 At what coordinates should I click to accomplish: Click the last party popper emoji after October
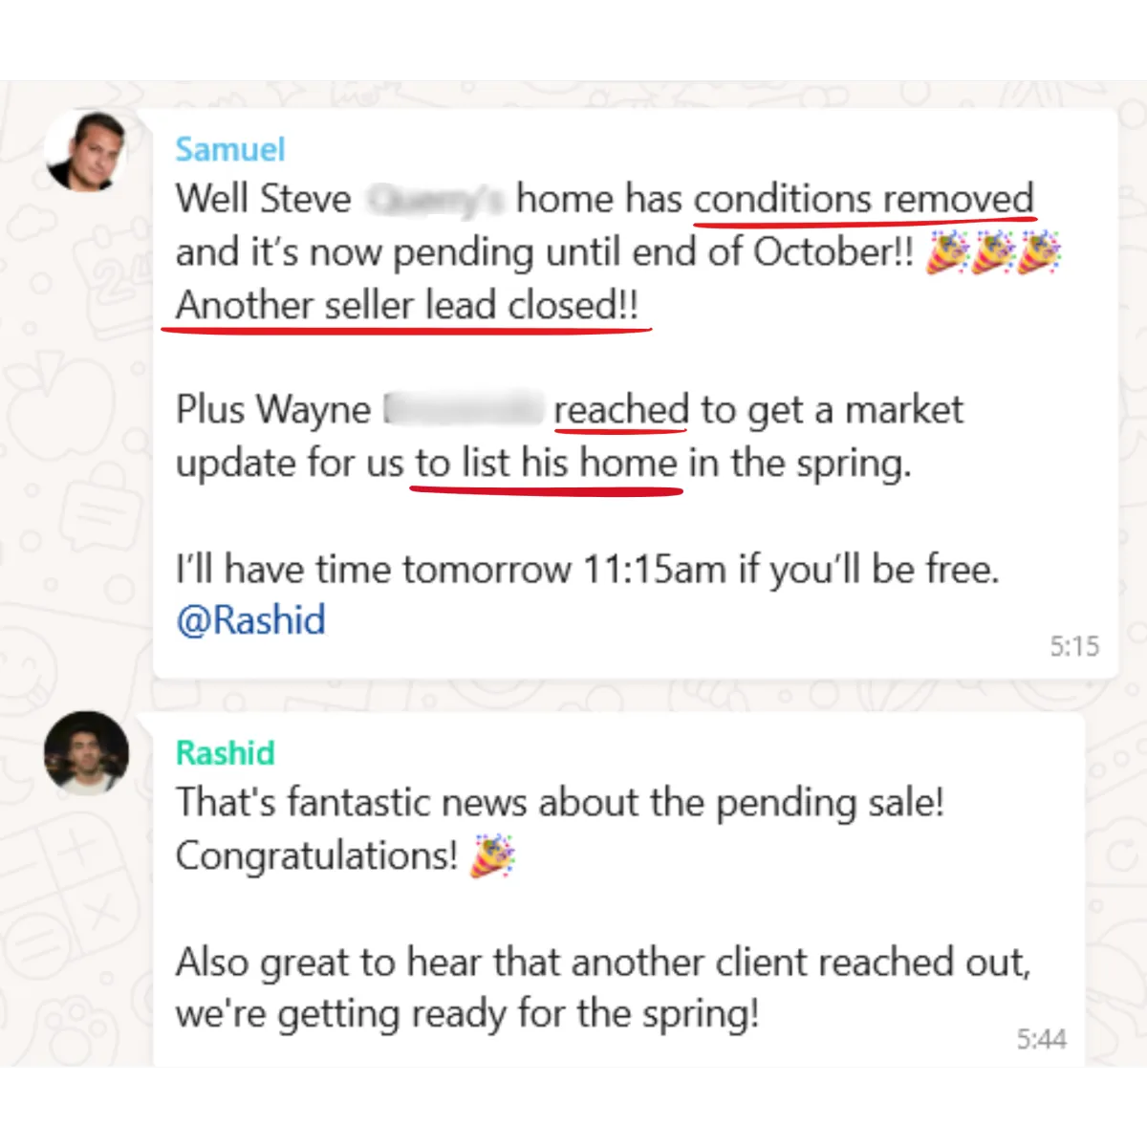pyautogui.click(x=1039, y=253)
